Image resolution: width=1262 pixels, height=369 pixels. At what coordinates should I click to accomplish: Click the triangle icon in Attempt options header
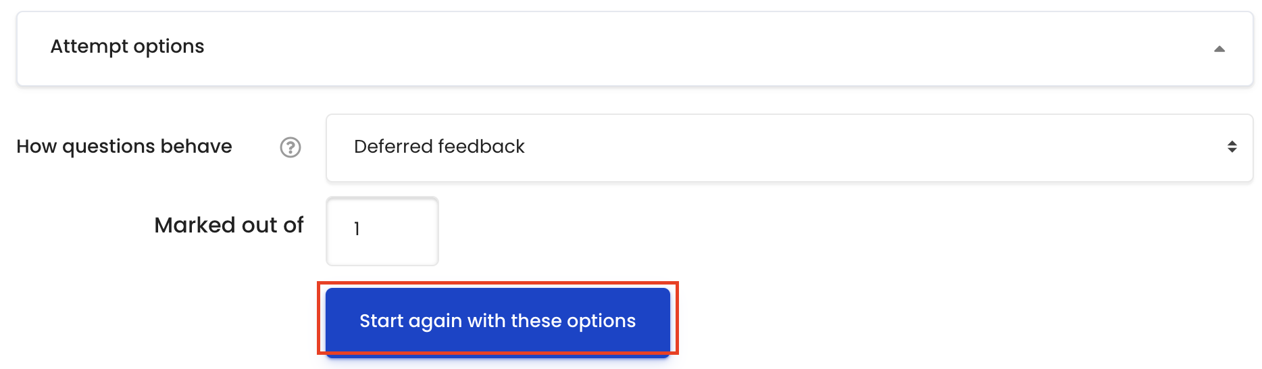pos(1219,49)
